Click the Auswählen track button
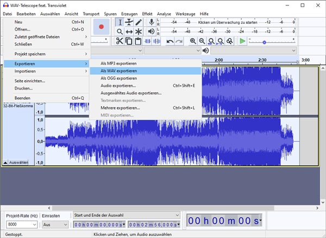Image resolution: width=326 pixels, height=238 pixels. point(18,162)
